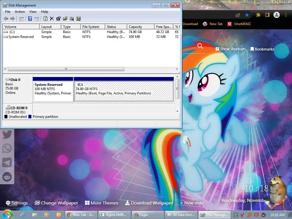Image resolution: width=292 pixels, height=219 pixels.
Task: Click the Open folder toolbar icon
Action: 65,19
